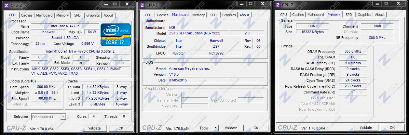Open About tab in the Mainboard window

click(244, 15)
